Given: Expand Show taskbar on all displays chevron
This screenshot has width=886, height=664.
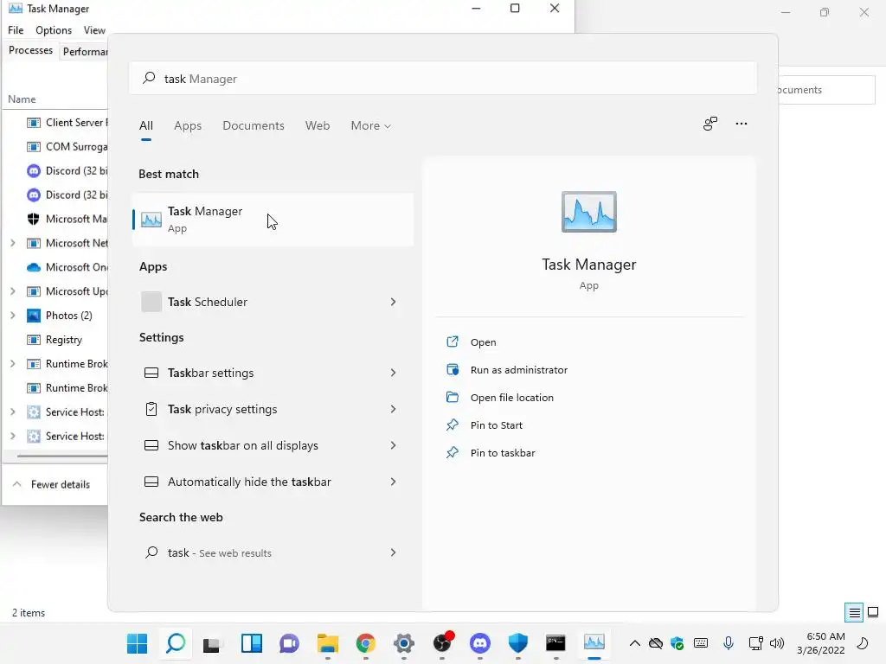Looking at the screenshot, I should tap(394, 445).
